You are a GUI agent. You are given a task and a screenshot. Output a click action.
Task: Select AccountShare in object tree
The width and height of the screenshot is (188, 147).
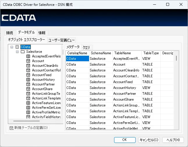pos(42,89)
